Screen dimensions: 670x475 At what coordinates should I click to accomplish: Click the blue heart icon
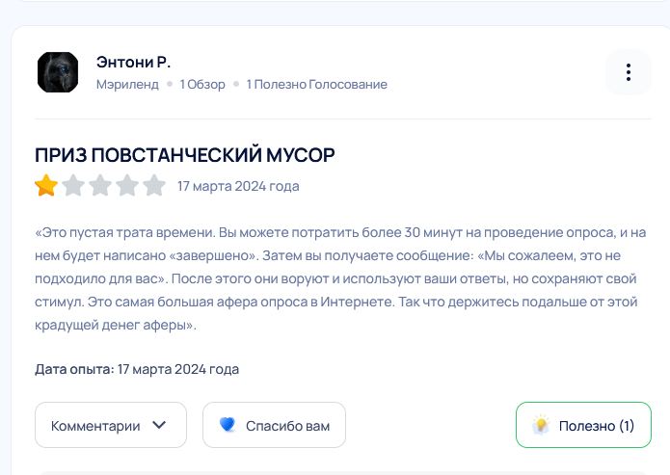coord(228,425)
